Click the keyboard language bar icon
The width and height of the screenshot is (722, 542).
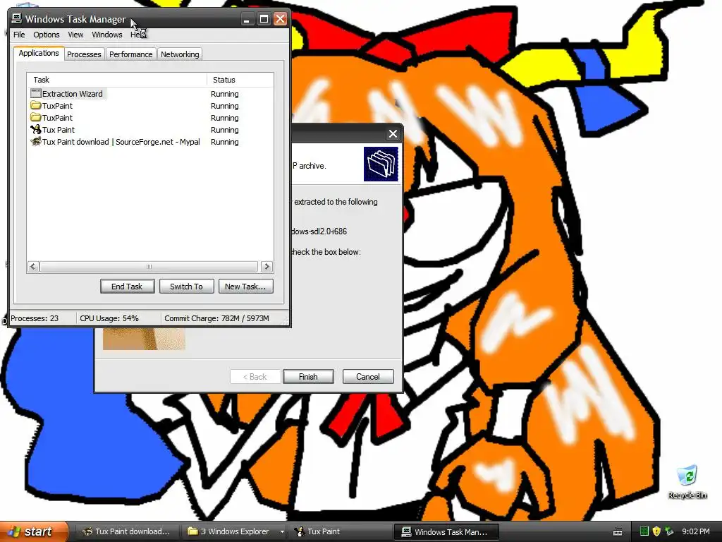pyautogui.click(x=618, y=532)
